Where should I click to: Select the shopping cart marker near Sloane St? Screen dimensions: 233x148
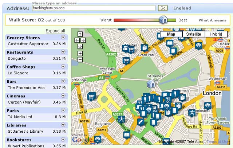pyautogui.click(x=91, y=96)
